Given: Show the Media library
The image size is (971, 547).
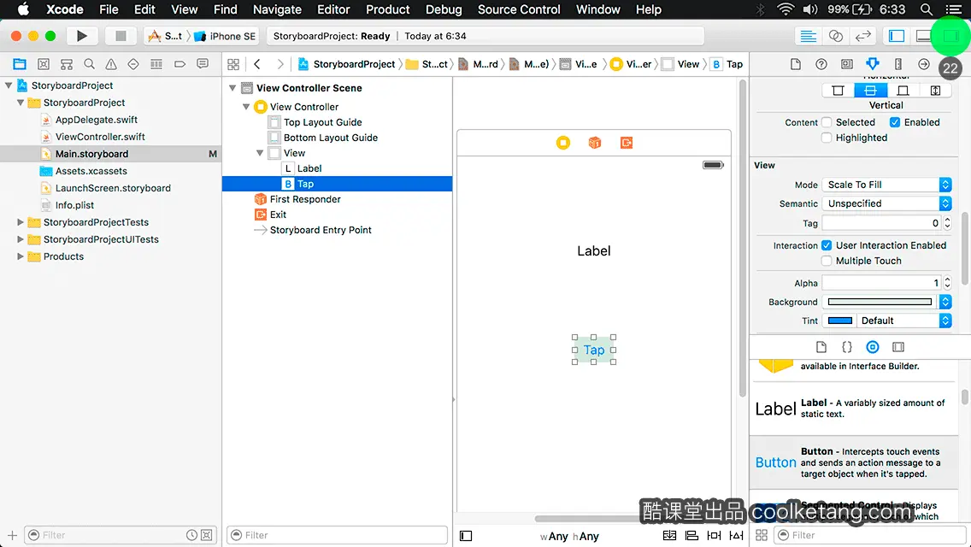Looking at the screenshot, I should (898, 347).
